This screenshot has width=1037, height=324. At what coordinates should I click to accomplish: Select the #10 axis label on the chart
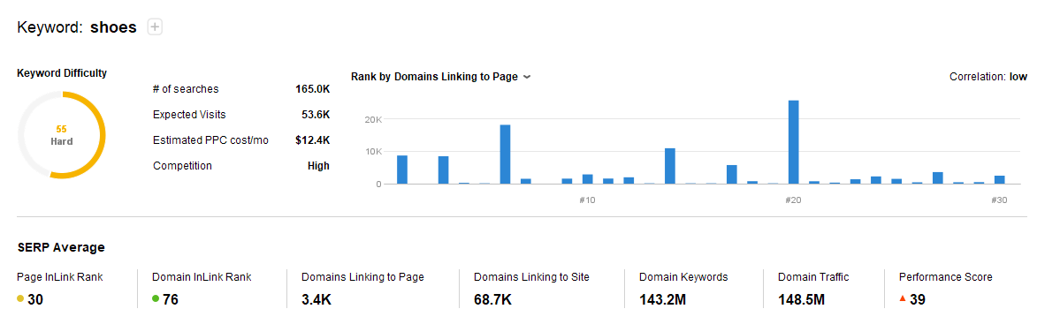coord(587,200)
